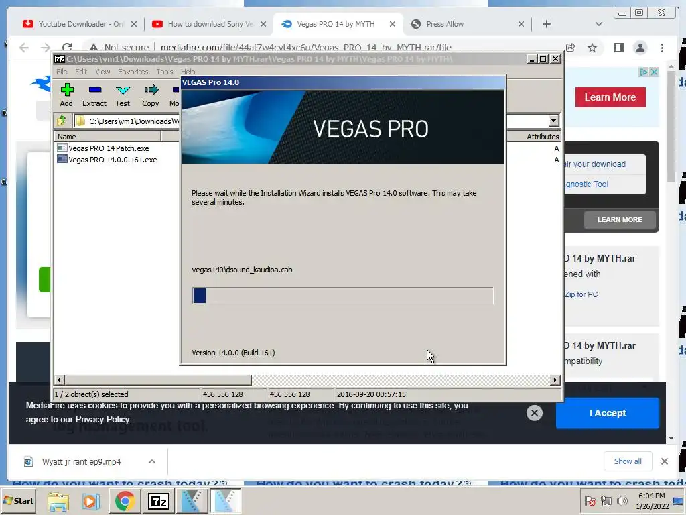Open the Edit menu in 7-Zip
Image resolution: width=686 pixels, height=515 pixels.
point(81,72)
